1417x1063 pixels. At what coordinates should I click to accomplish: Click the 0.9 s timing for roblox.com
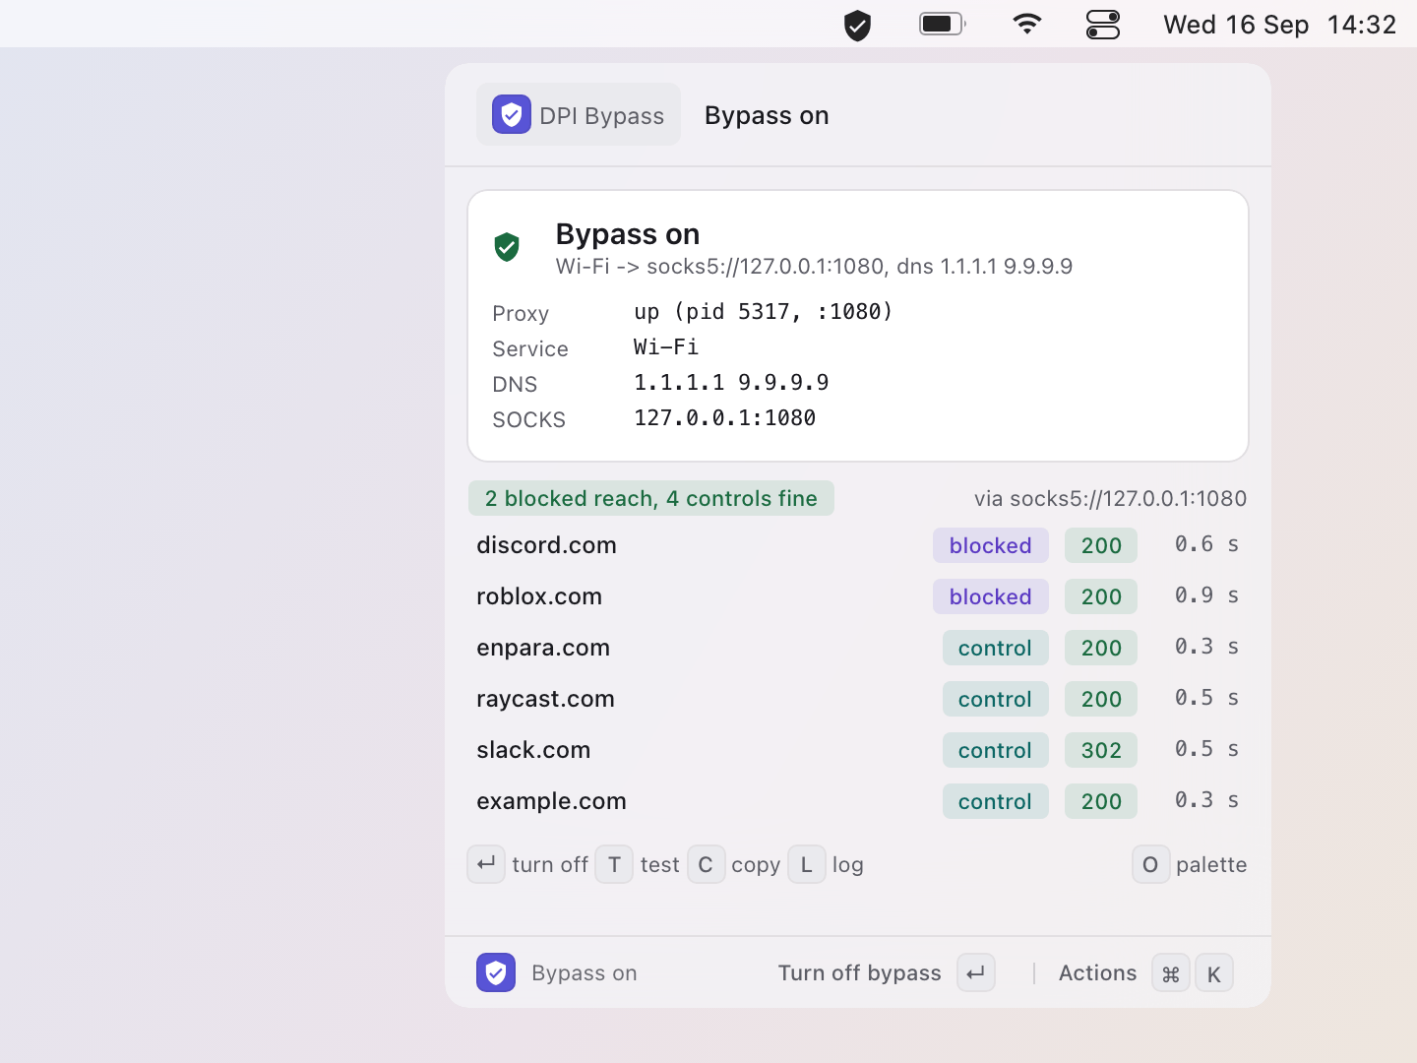click(1206, 595)
